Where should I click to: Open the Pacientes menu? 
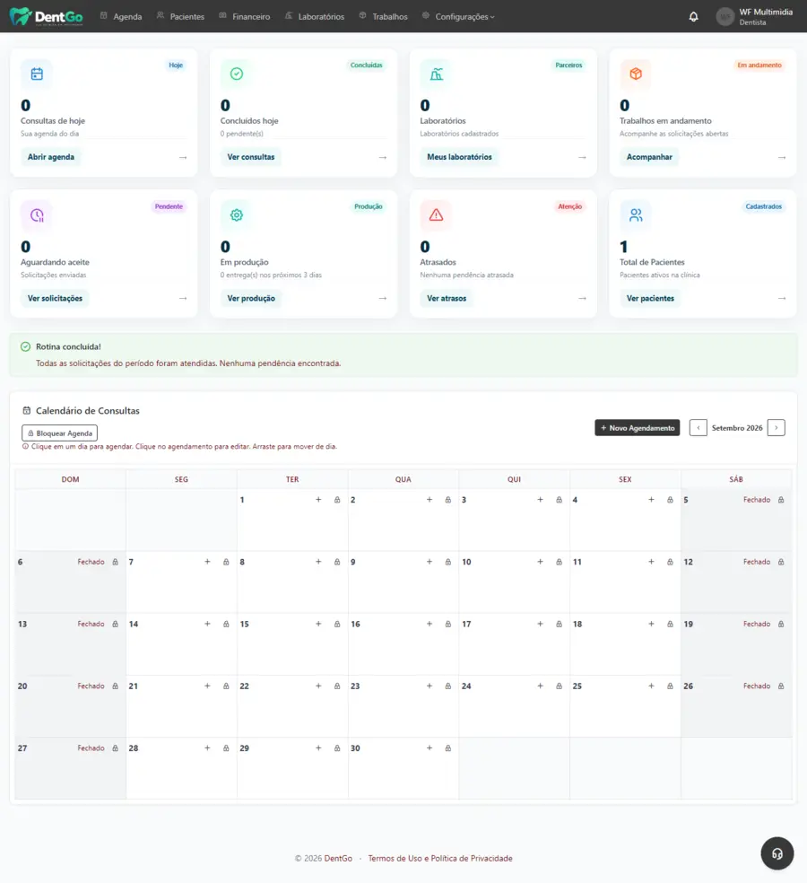pyautogui.click(x=180, y=16)
